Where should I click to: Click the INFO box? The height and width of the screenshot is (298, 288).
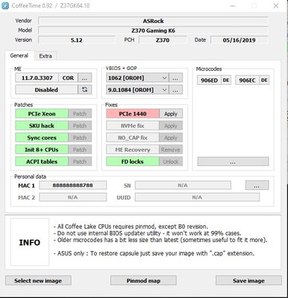click(30, 242)
